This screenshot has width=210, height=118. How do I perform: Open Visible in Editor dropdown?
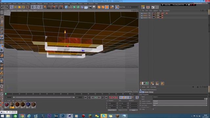coord(180,101)
